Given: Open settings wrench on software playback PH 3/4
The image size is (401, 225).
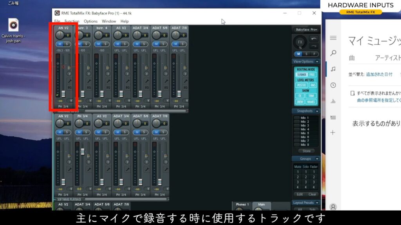Looking at the screenshot, I should [x=89, y=169].
